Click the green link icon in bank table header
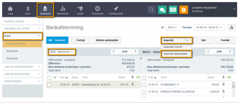 (229, 77)
